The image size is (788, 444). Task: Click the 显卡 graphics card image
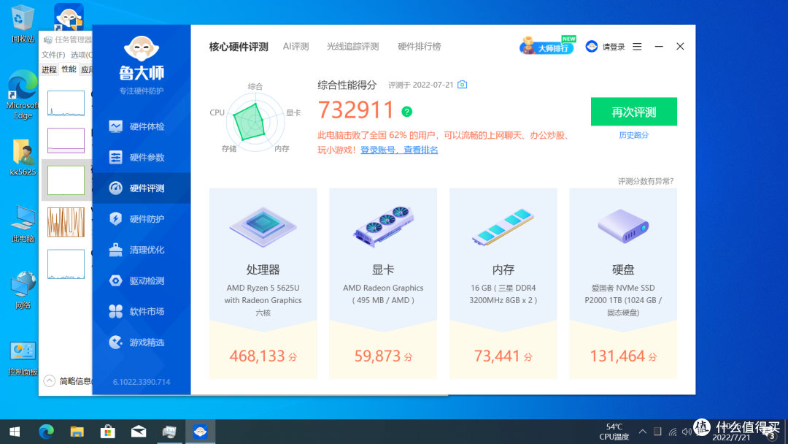(384, 226)
